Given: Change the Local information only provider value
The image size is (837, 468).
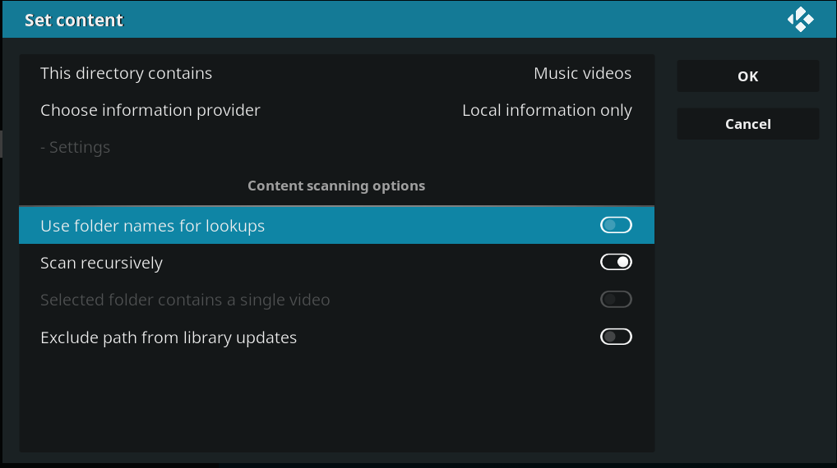Looking at the screenshot, I should pos(547,110).
